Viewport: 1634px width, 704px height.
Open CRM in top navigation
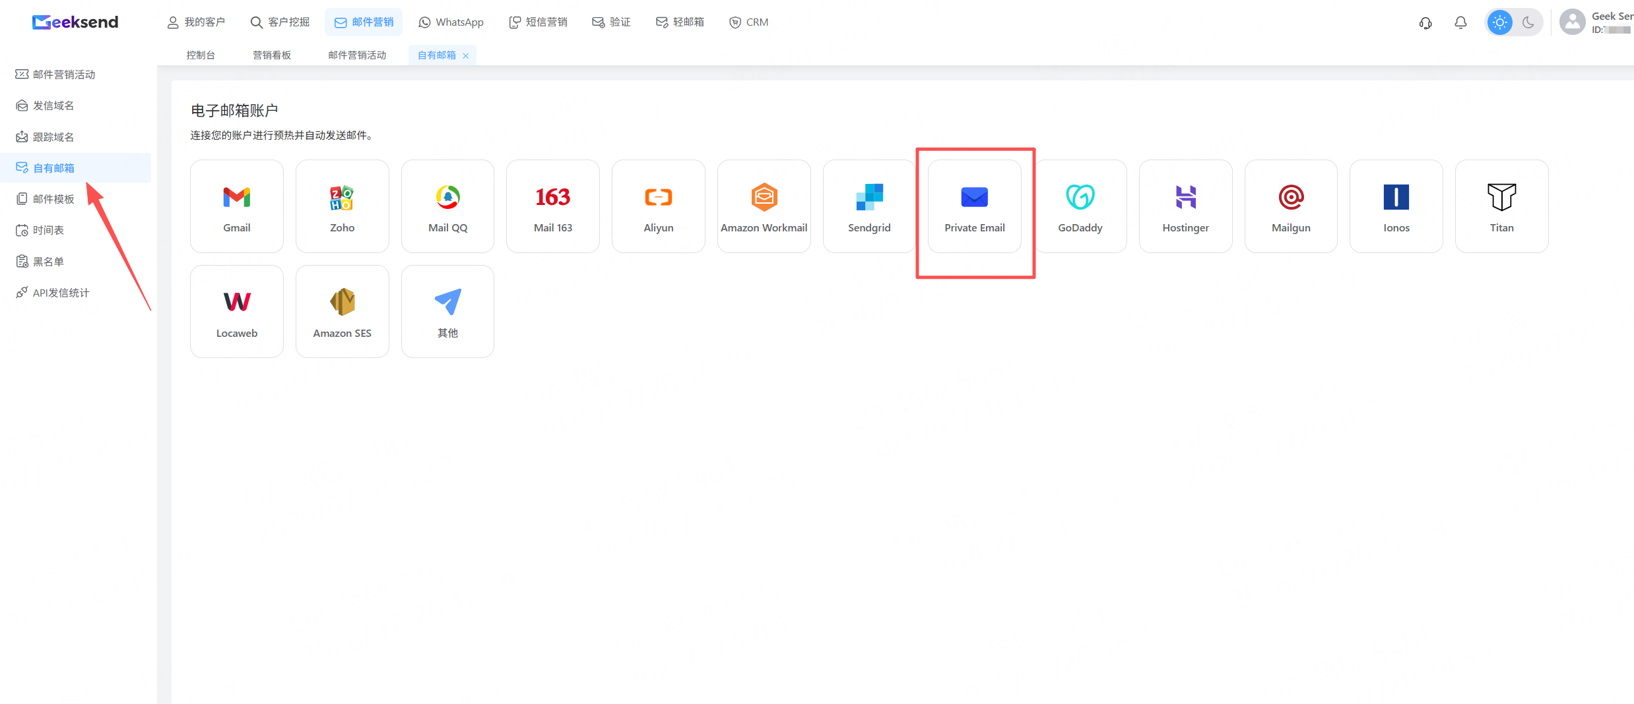pyautogui.click(x=749, y=22)
